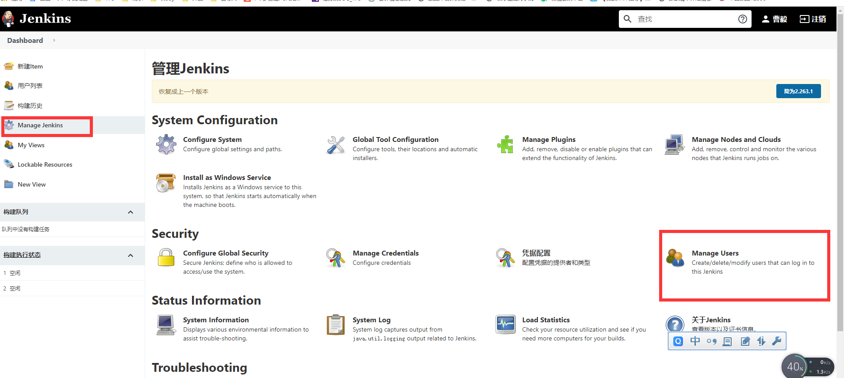Open 构建历史 in the sidebar

point(30,106)
